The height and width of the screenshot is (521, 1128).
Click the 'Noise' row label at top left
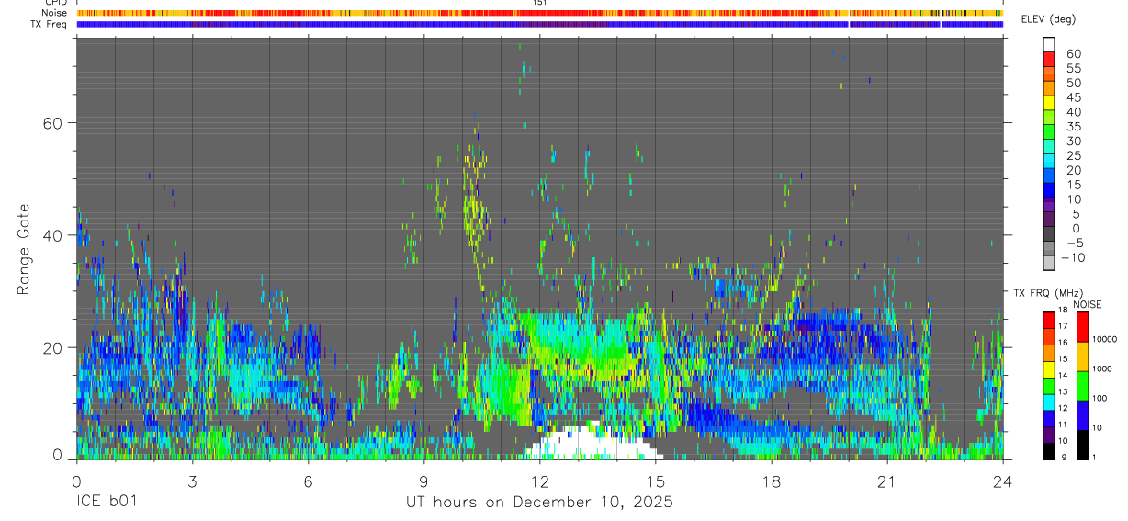point(56,13)
